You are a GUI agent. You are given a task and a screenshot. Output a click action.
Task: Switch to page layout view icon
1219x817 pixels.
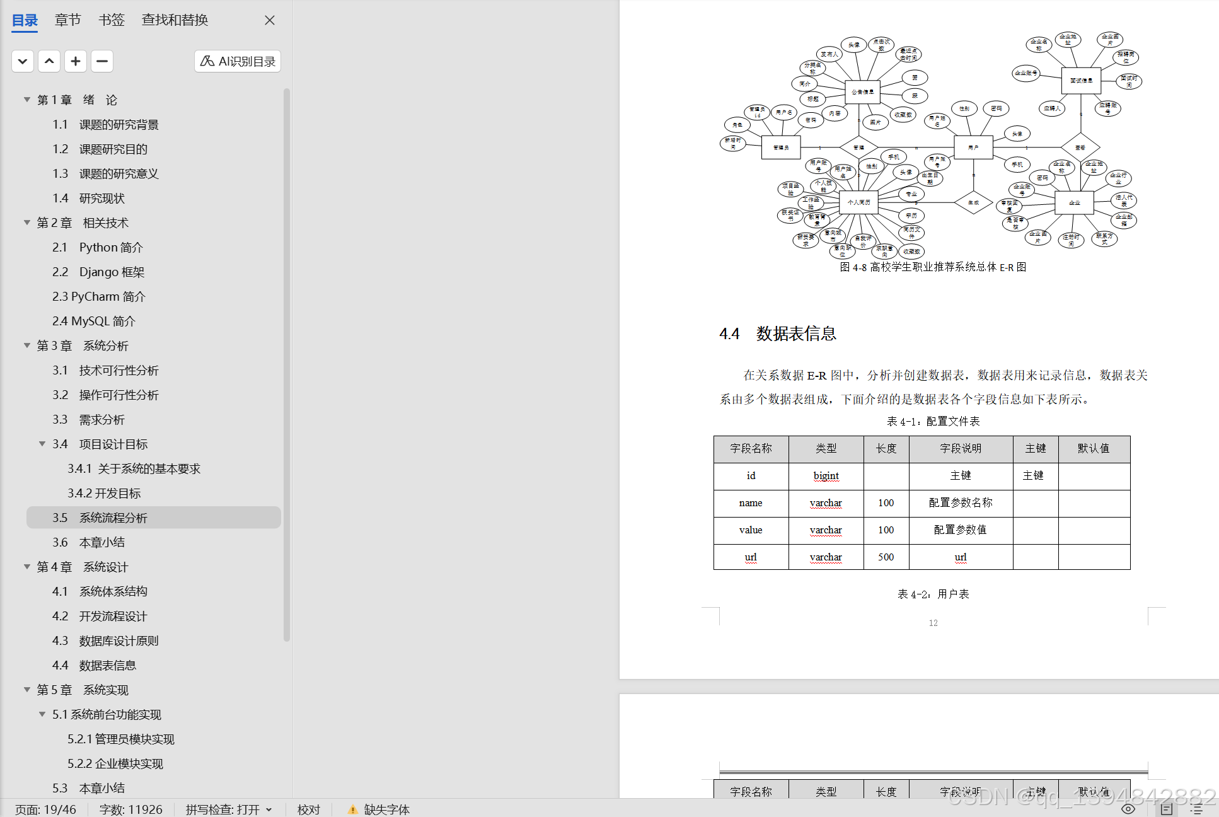pyautogui.click(x=1167, y=809)
